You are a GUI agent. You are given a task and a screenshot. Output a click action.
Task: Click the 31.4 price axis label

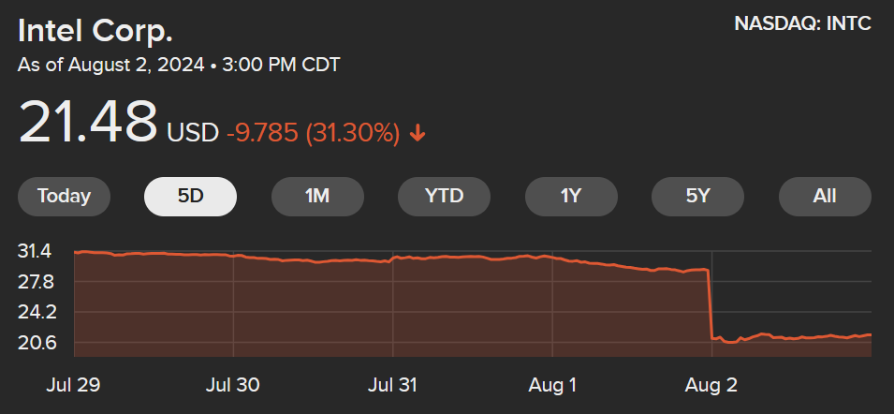click(35, 251)
